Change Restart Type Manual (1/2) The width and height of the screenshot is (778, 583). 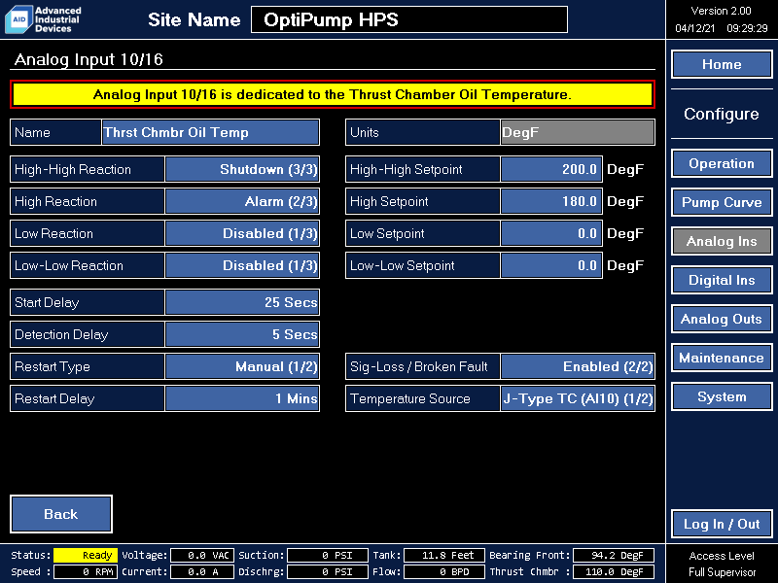(x=242, y=367)
